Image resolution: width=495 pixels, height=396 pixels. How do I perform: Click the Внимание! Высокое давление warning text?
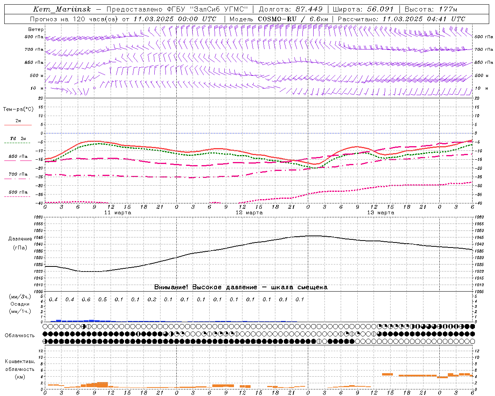coord(241,287)
